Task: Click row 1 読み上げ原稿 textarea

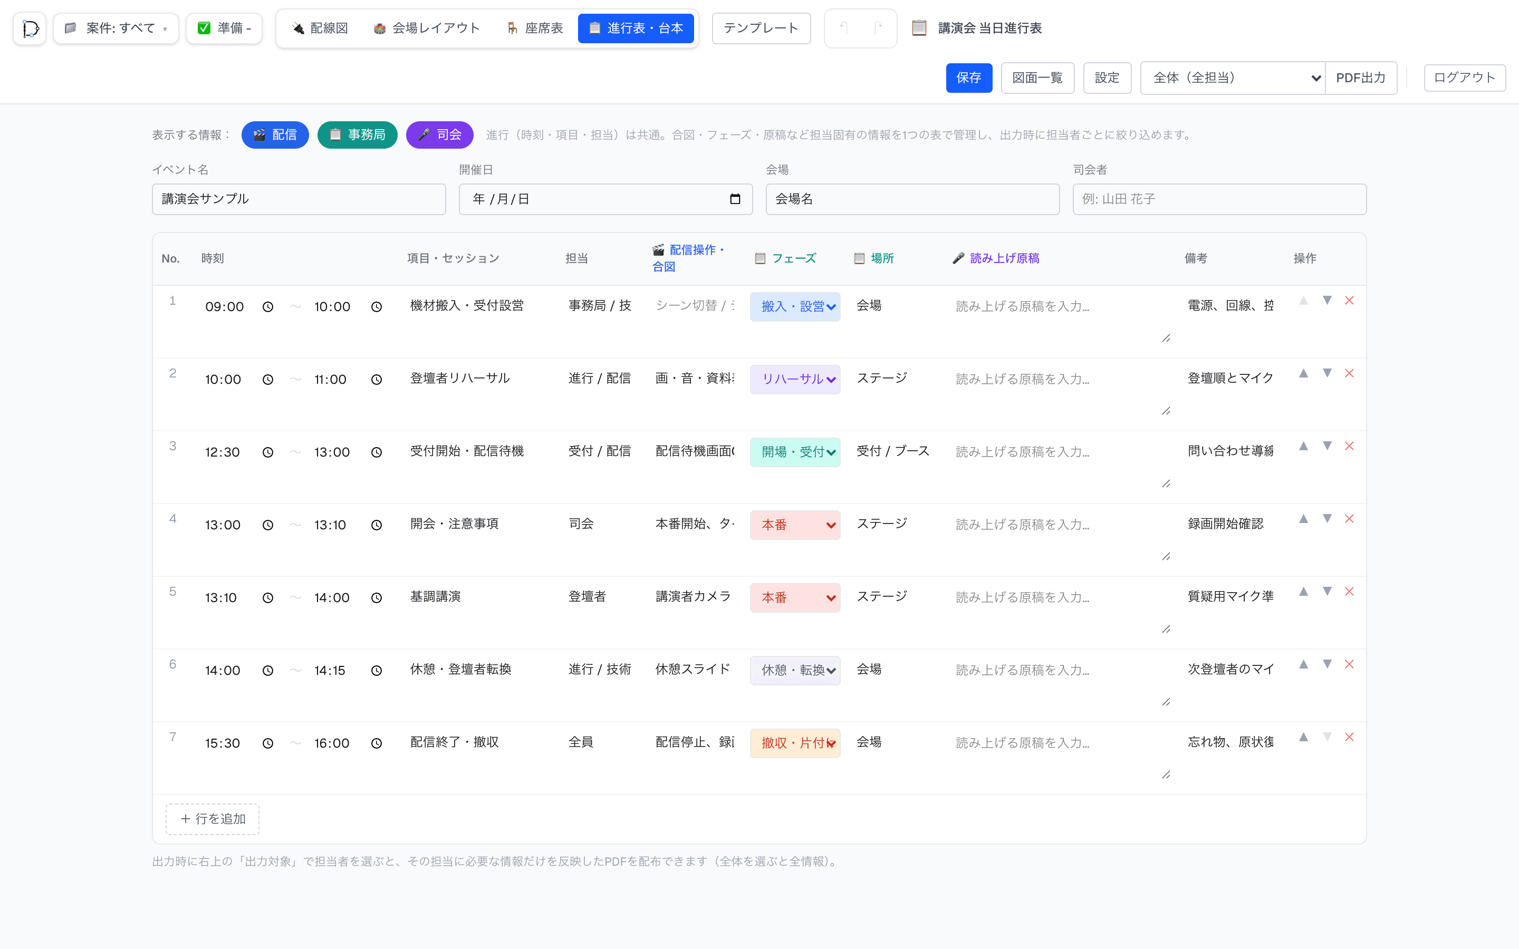Action: [1061, 319]
